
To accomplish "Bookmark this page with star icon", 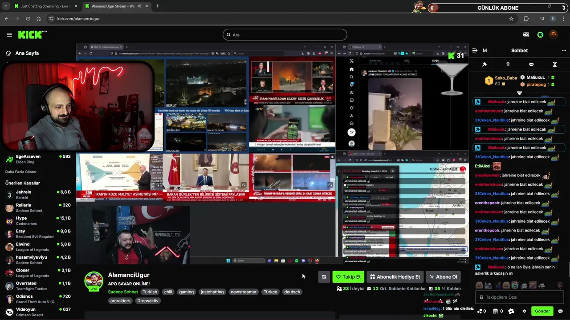I will (511, 19).
